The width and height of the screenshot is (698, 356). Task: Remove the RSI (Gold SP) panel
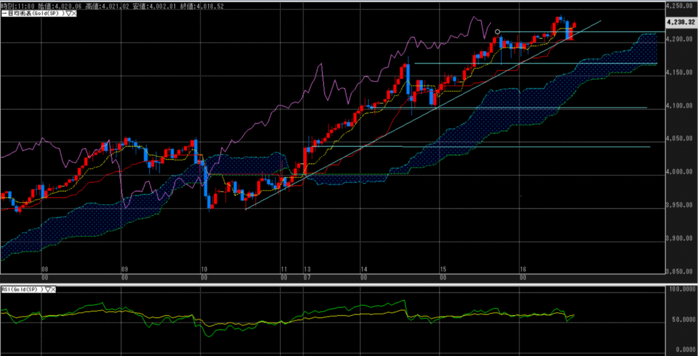pyautogui.click(x=54, y=289)
